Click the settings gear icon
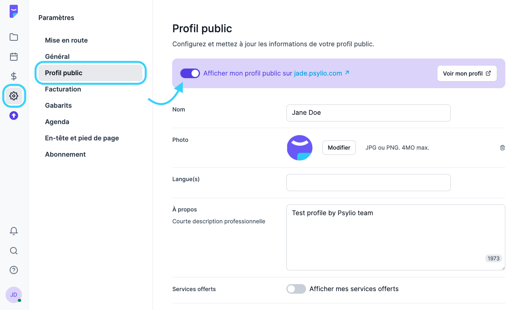This screenshot has height=310, width=522. point(14,96)
